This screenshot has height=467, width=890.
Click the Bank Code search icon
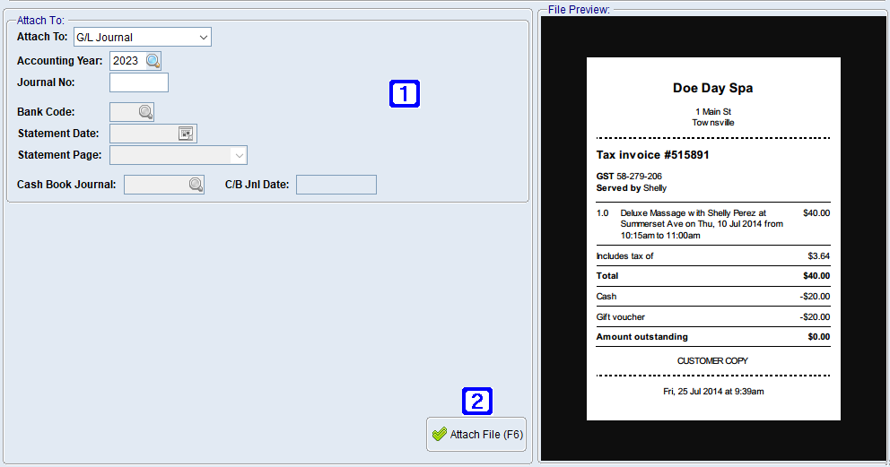click(x=145, y=112)
